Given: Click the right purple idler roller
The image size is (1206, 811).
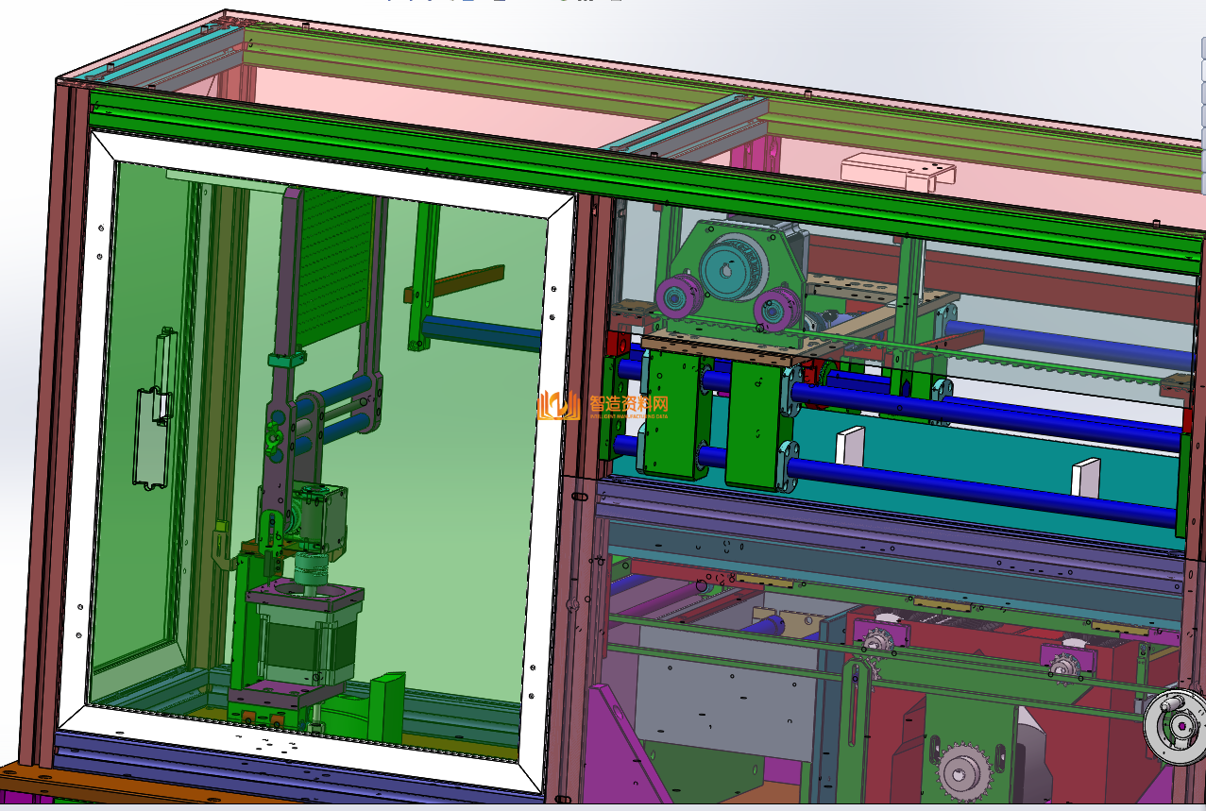Looking at the screenshot, I should tap(774, 308).
